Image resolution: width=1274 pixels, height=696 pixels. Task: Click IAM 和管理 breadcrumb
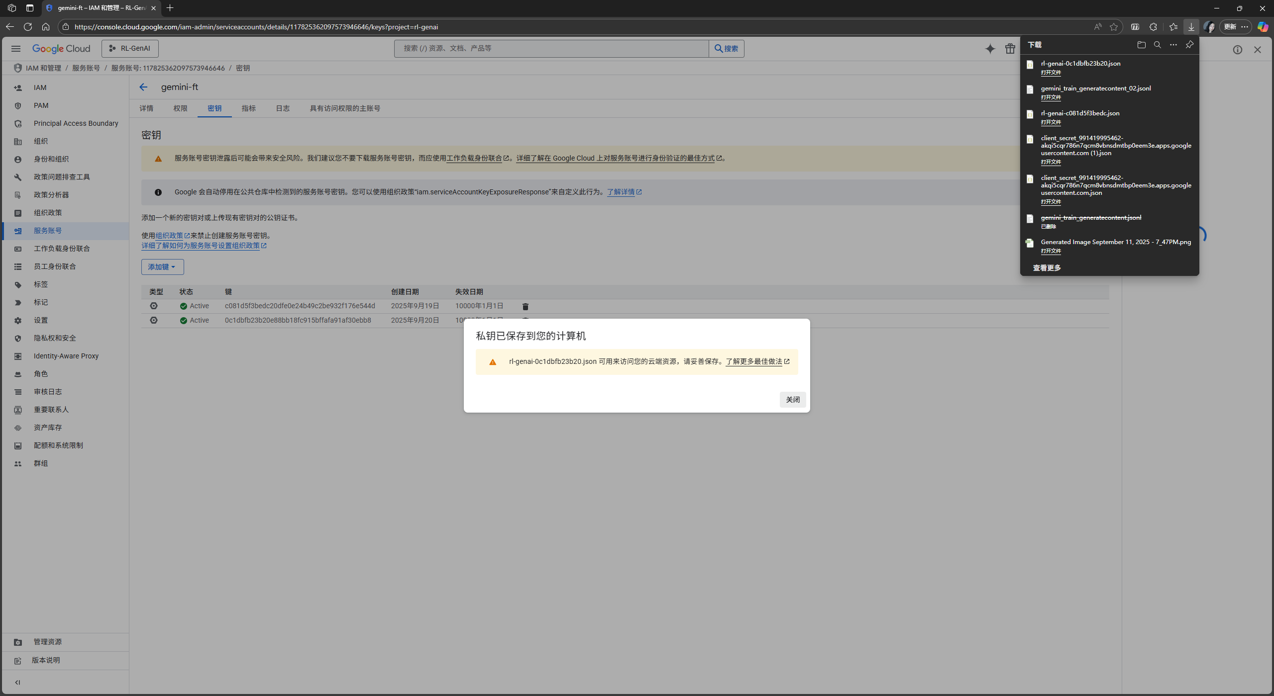coord(43,68)
